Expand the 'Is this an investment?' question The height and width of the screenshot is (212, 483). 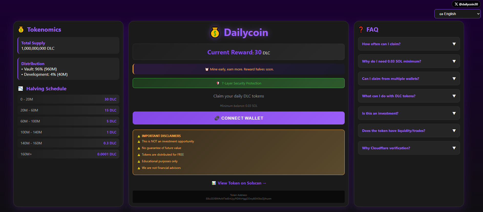tap(408, 113)
